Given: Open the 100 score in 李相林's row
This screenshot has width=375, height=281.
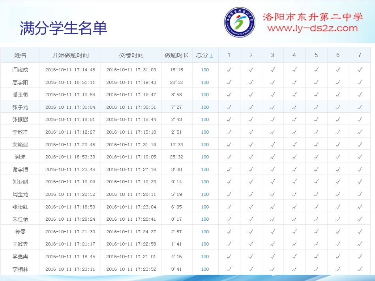Looking at the screenshot, I should click(x=205, y=269).
